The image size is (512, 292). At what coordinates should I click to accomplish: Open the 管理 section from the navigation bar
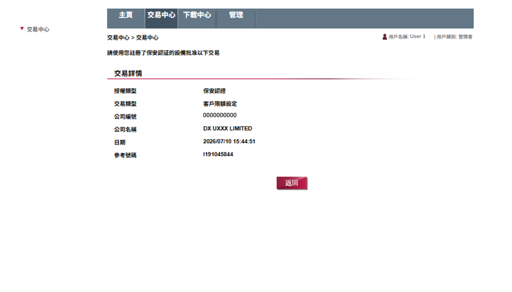[x=236, y=15]
